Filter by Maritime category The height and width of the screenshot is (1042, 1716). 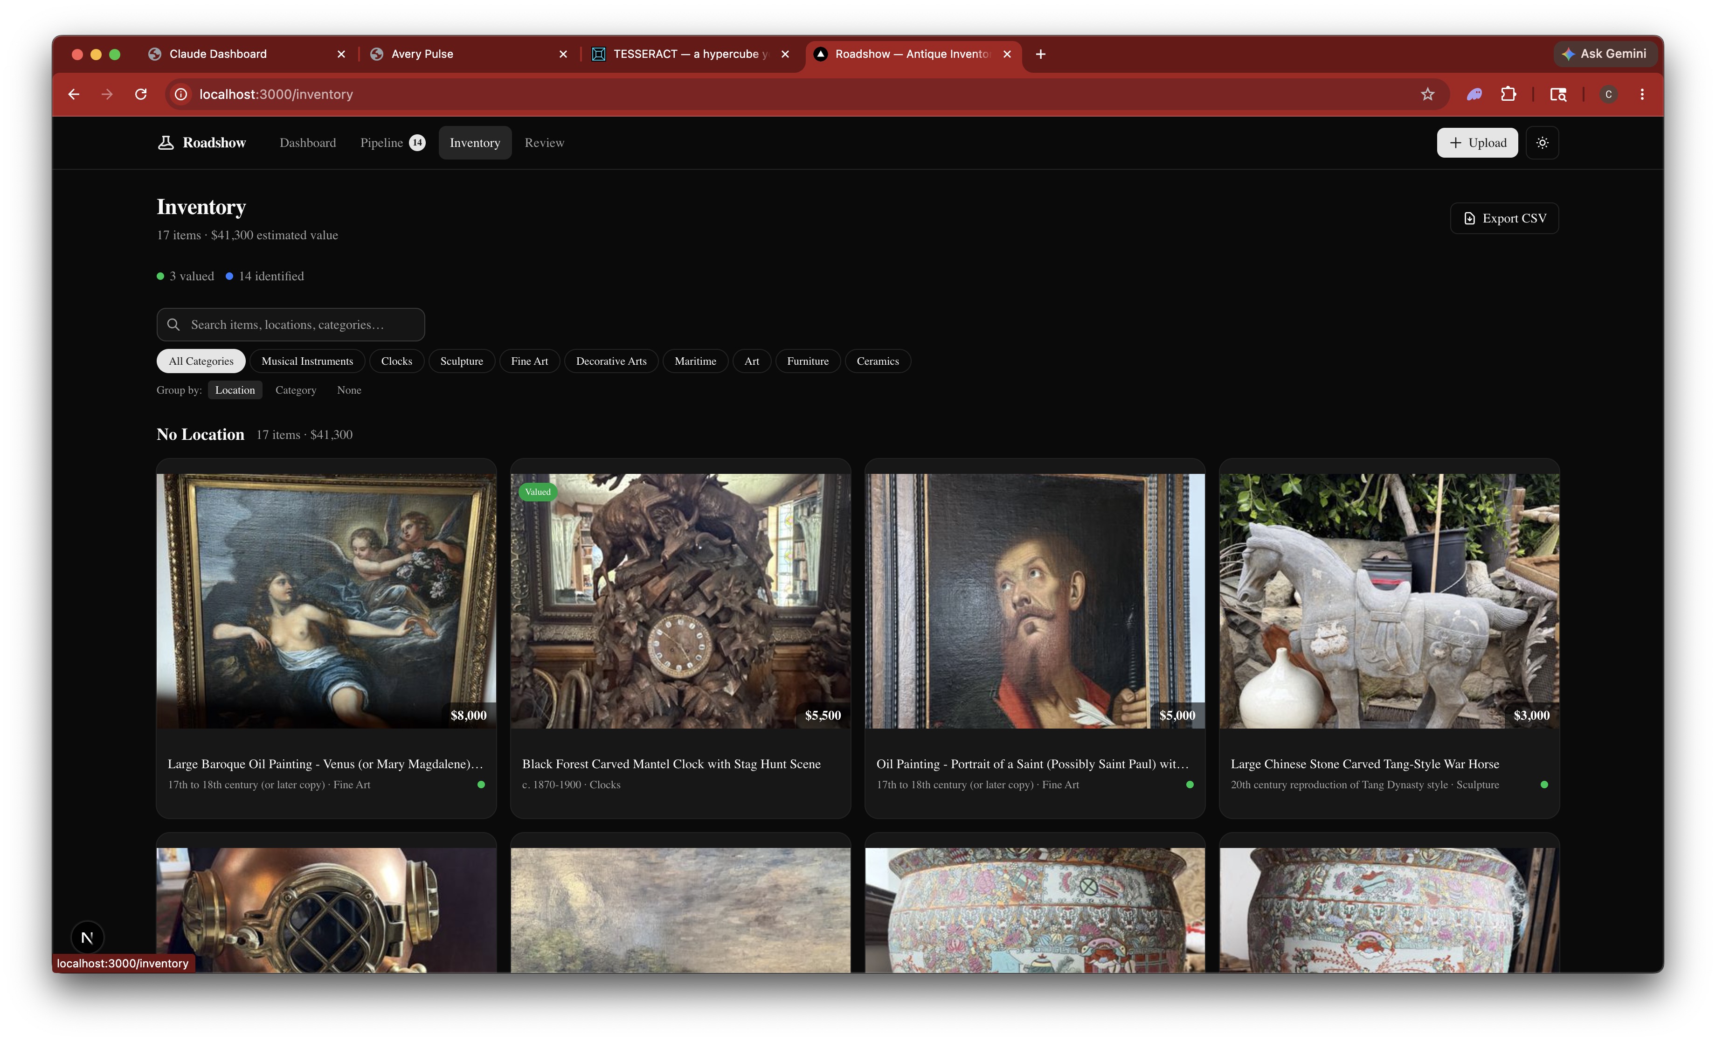(695, 361)
